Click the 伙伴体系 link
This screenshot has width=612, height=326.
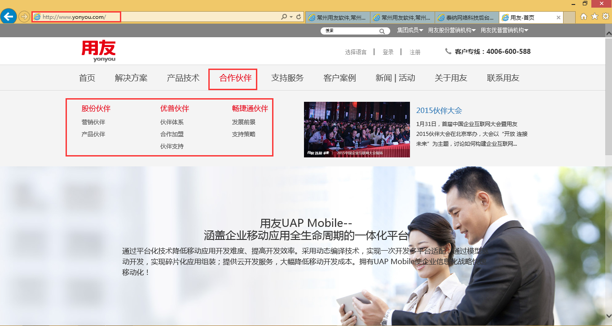[x=172, y=122]
